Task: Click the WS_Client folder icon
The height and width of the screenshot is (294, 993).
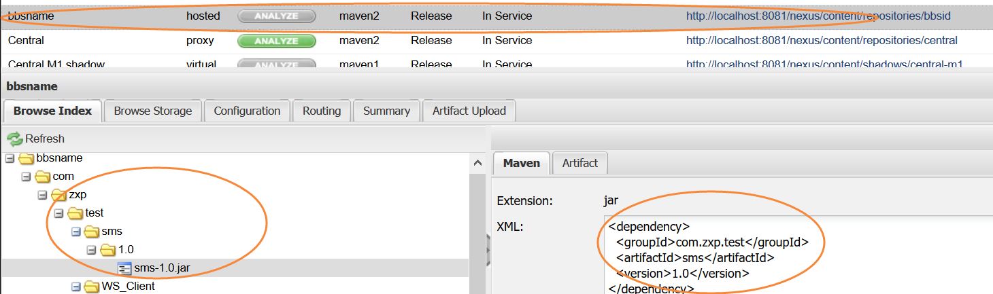Action: tap(92, 287)
